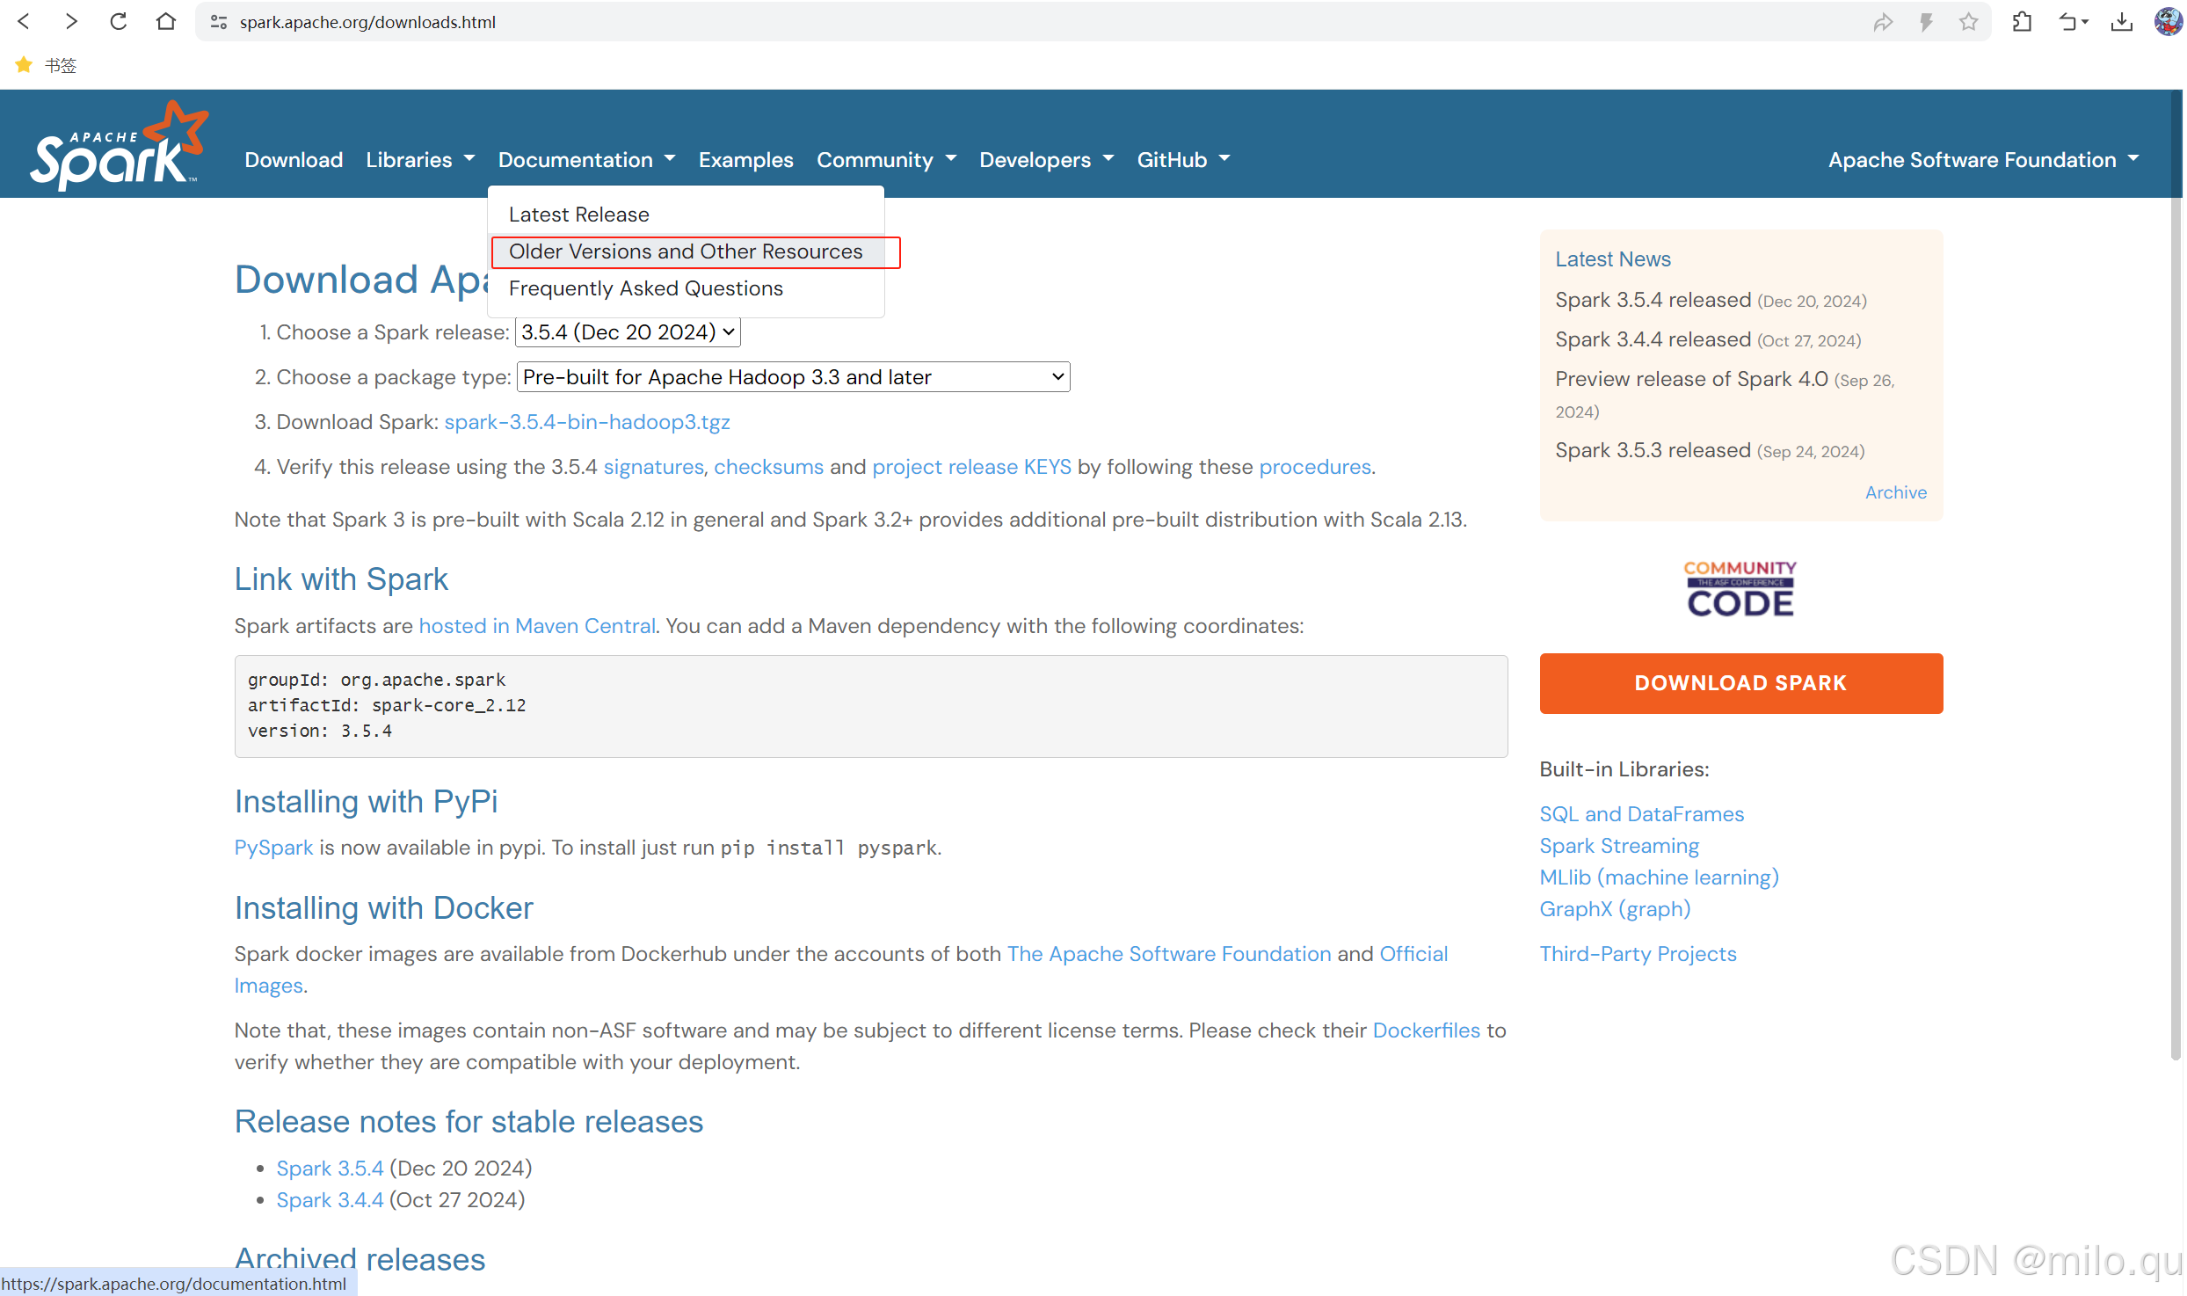Image resolution: width=2187 pixels, height=1296 pixels.
Task: Open the extensions puzzle icon
Action: [2022, 22]
